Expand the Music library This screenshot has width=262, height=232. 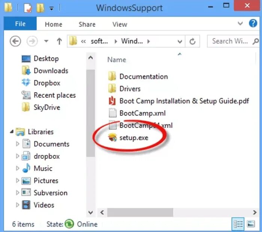(17, 168)
